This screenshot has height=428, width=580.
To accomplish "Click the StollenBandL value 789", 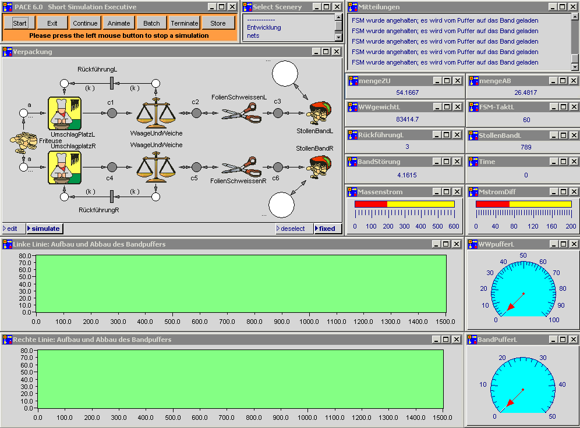I will [526, 147].
